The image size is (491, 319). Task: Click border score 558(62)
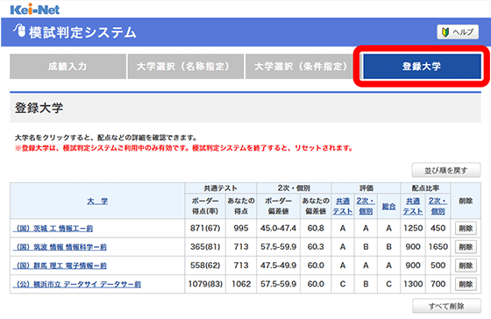click(205, 266)
